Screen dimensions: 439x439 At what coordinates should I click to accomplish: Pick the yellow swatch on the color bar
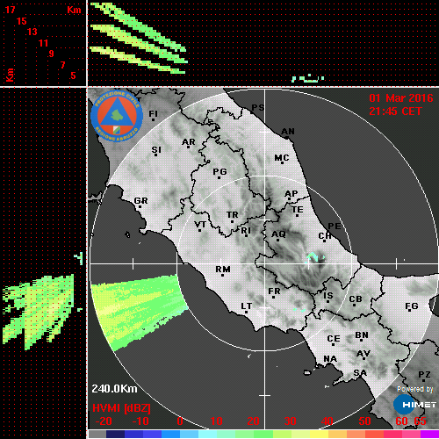coord(319,434)
